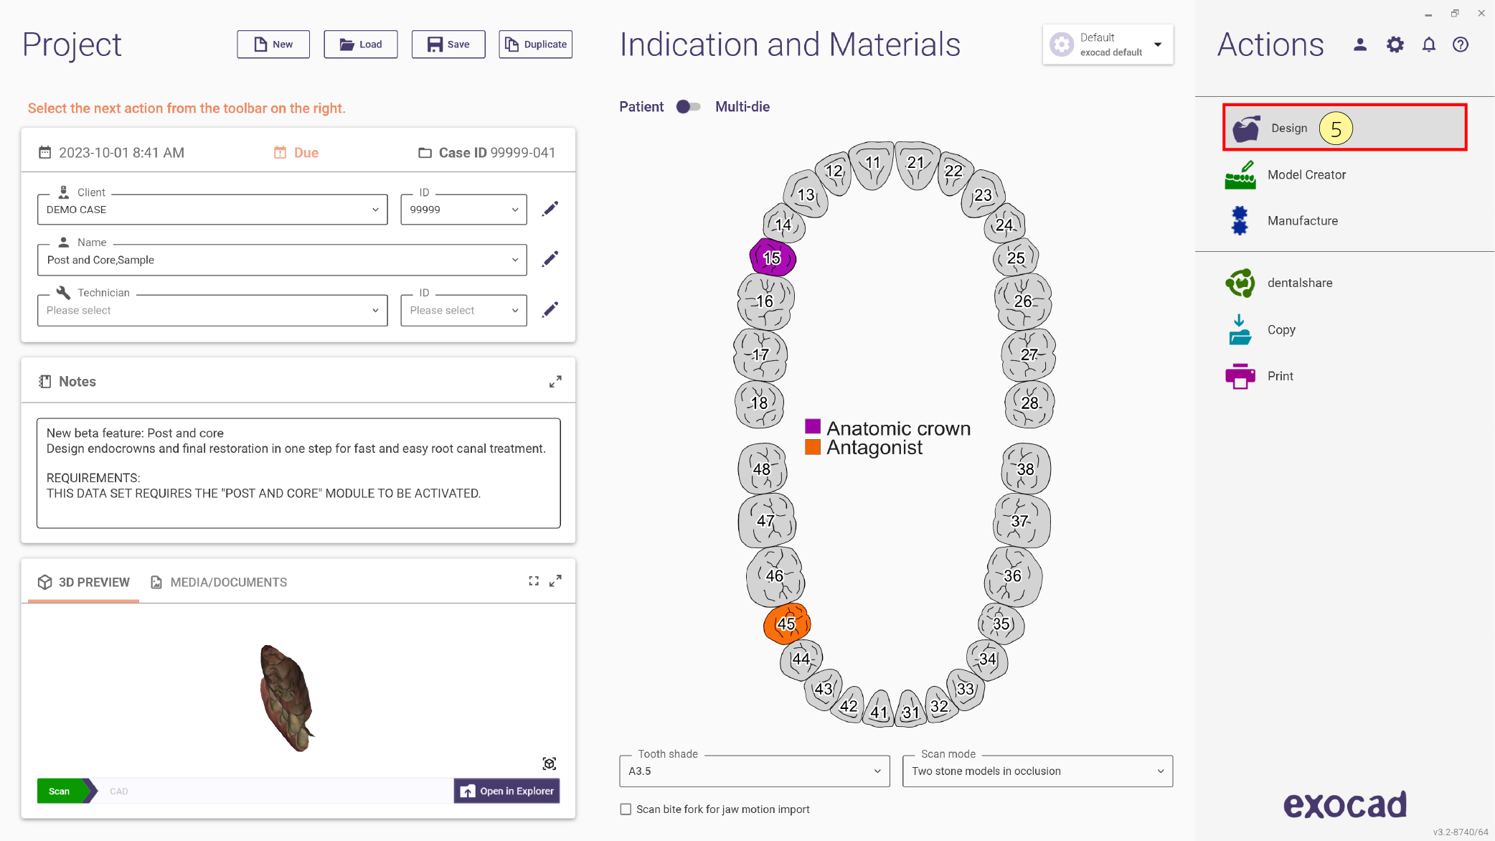Click the Load project button
Image resolution: width=1495 pixels, height=841 pixels.
point(361,44)
